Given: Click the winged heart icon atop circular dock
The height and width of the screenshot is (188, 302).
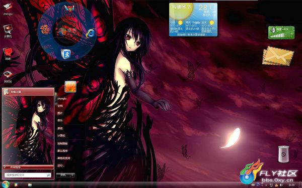Looking at the screenshot, I should 69,8.
